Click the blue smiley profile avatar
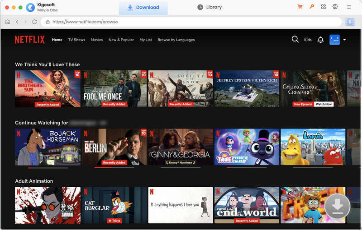The width and height of the screenshot is (362, 230). [x=334, y=40]
